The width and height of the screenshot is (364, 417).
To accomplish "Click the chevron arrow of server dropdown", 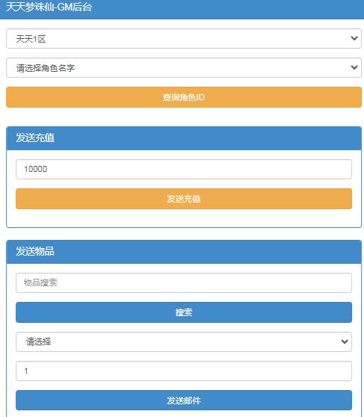I will click(354, 39).
